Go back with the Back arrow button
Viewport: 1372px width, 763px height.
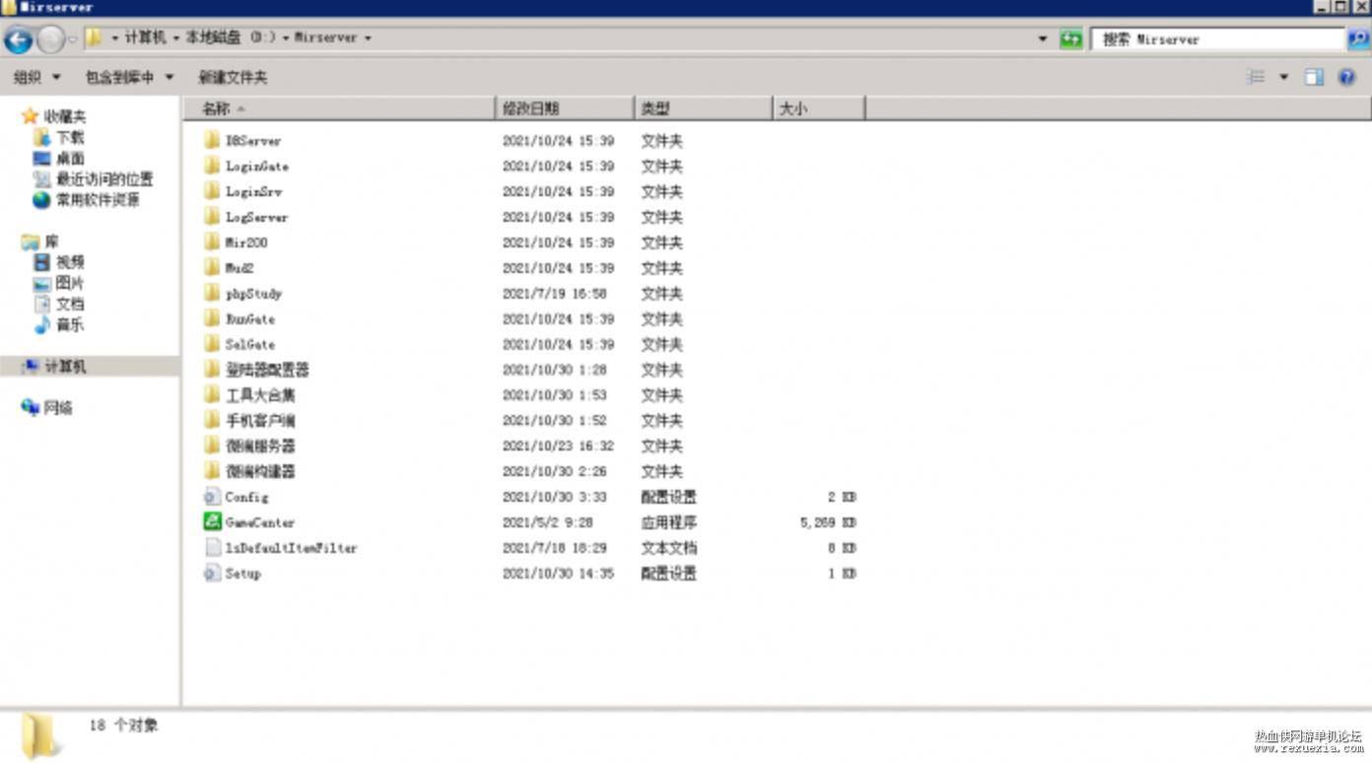click(19, 39)
